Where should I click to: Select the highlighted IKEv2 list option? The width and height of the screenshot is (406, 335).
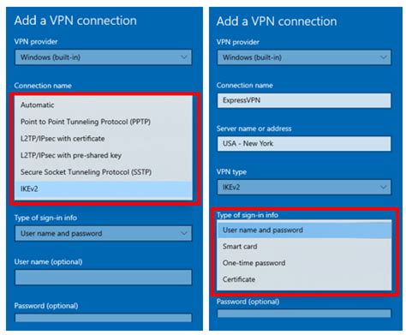tap(104, 188)
